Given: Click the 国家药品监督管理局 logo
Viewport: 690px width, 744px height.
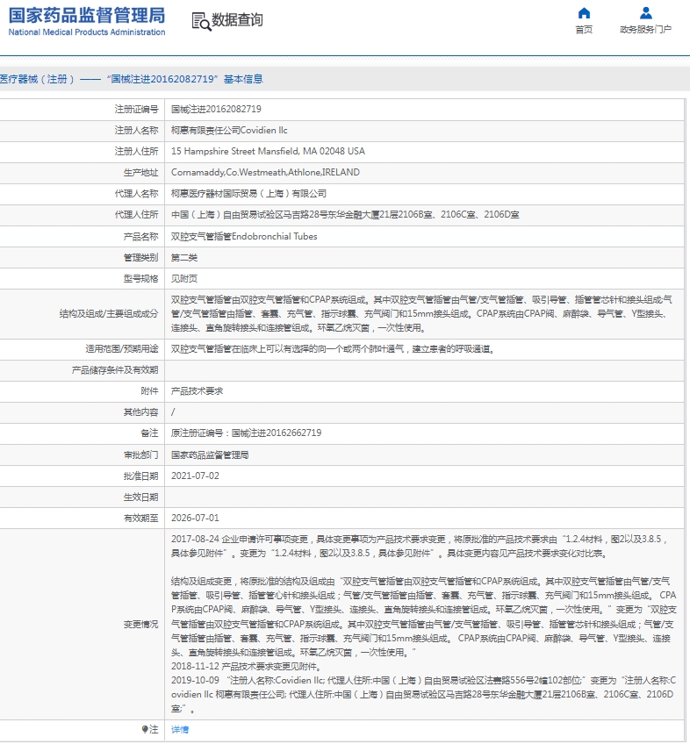Looking at the screenshot, I should (87, 16).
